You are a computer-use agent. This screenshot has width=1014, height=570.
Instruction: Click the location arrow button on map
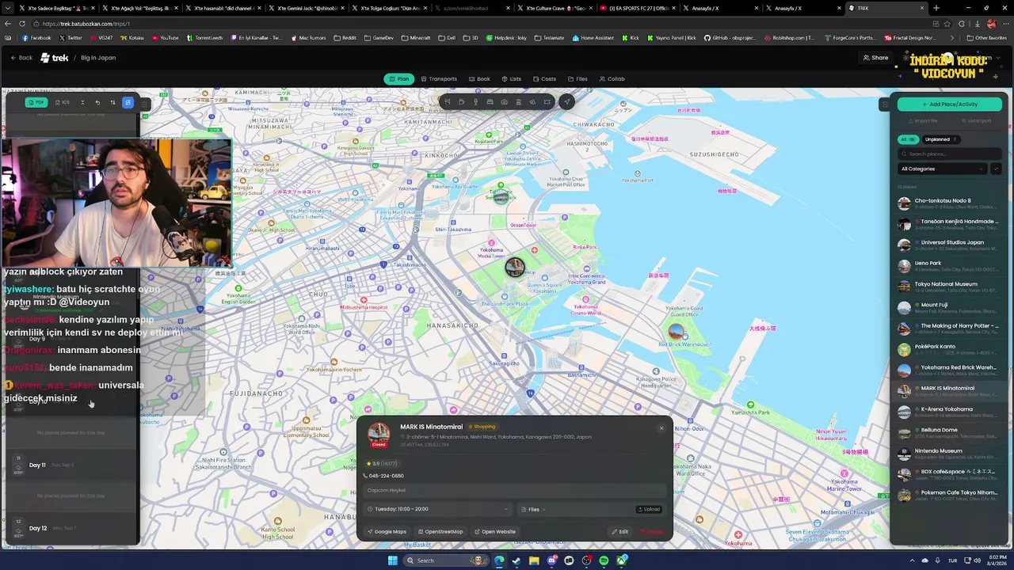coord(566,101)
